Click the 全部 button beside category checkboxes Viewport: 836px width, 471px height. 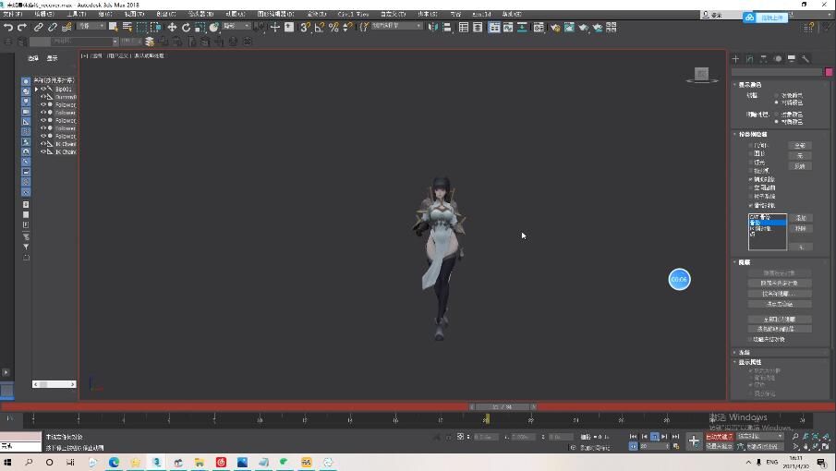coord(800,146)
